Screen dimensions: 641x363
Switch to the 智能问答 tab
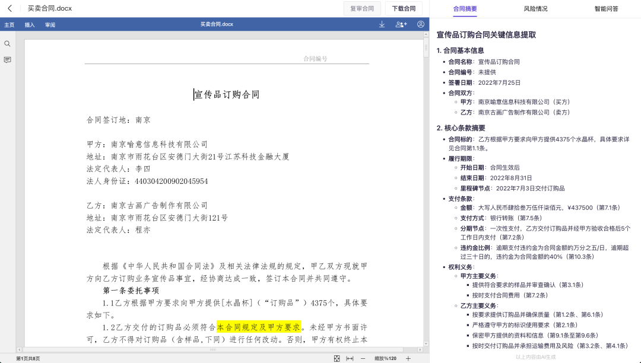607,9
